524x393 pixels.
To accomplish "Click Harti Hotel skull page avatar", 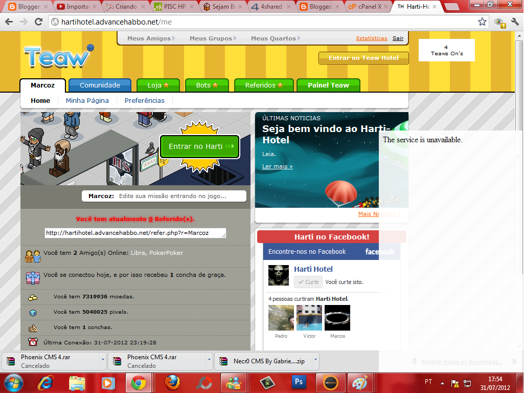I will 279,275.
